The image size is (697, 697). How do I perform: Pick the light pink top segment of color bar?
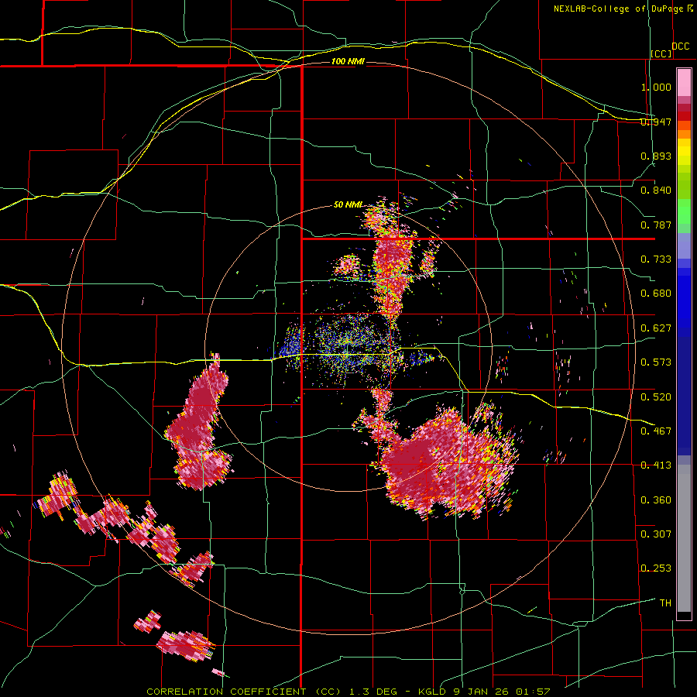[684, 82]
